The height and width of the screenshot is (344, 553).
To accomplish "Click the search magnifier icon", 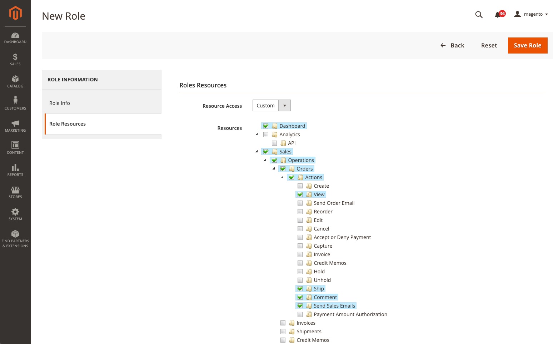I will tap(479, 15).
